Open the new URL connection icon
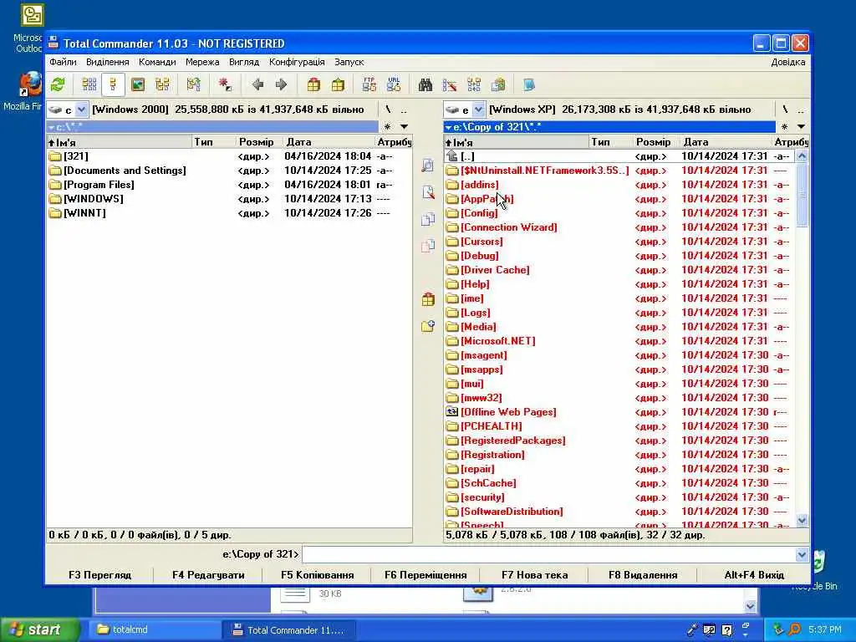The width and height of the screenshot is (856, 642). point(394,84)
